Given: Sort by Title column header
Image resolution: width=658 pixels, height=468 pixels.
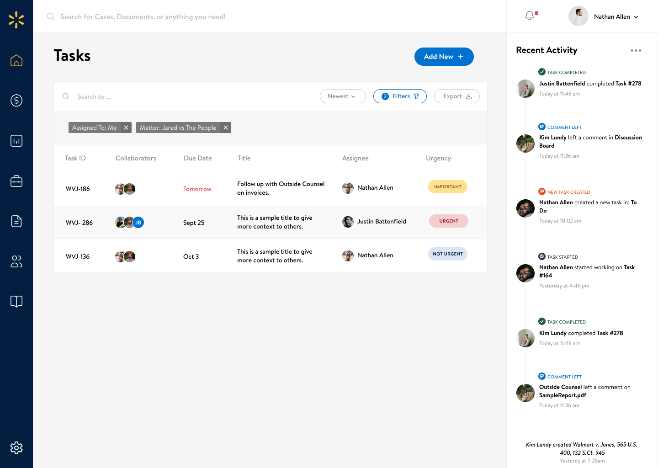Looking at the screenshot, I should [x=244, y=158].
